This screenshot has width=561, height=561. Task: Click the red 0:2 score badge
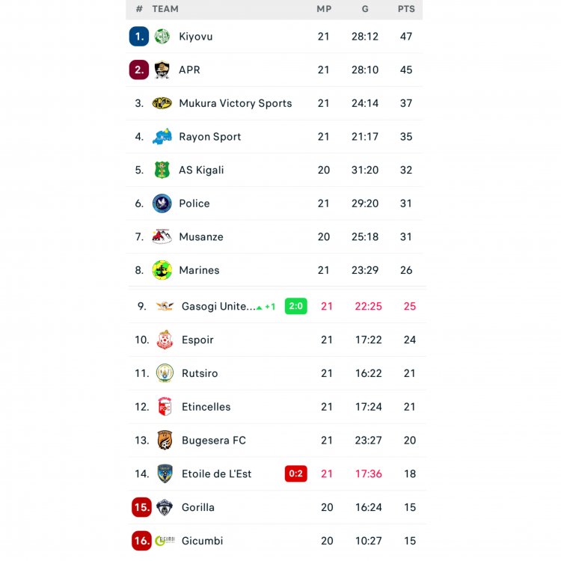pyautogui.click(x=295, y=473)
